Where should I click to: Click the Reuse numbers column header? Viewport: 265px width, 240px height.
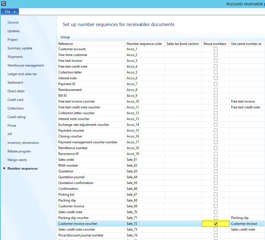coord(215,44)
